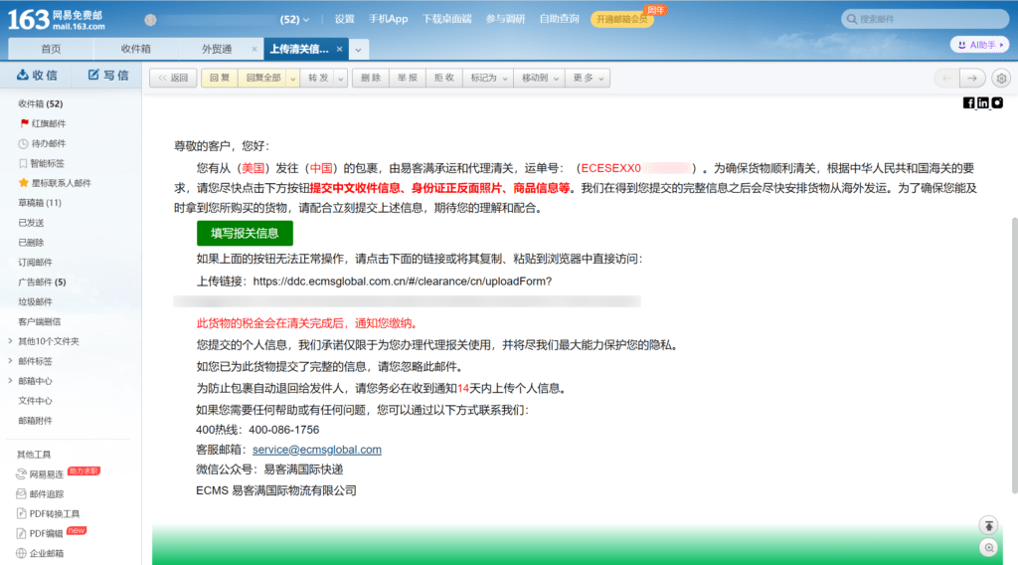Open 下载桌面端 in top menu
The image size is (1018, 565).
(x=446, y=19)
